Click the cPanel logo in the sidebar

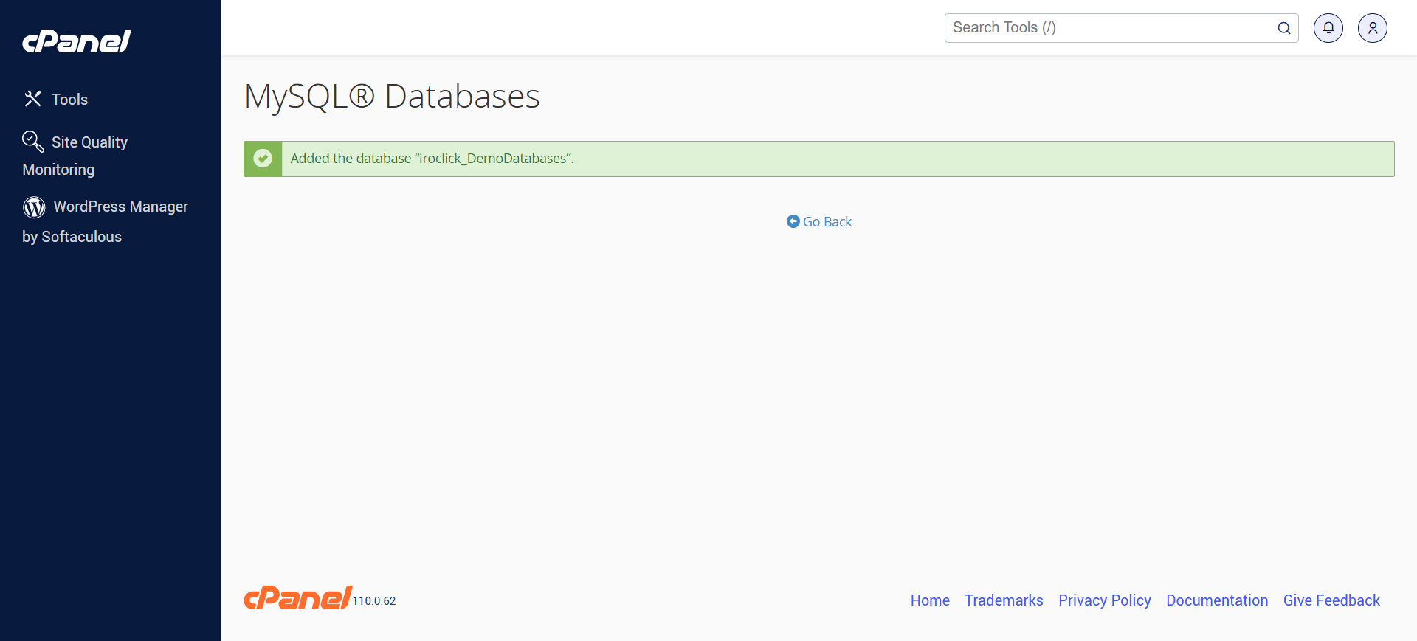77,41
